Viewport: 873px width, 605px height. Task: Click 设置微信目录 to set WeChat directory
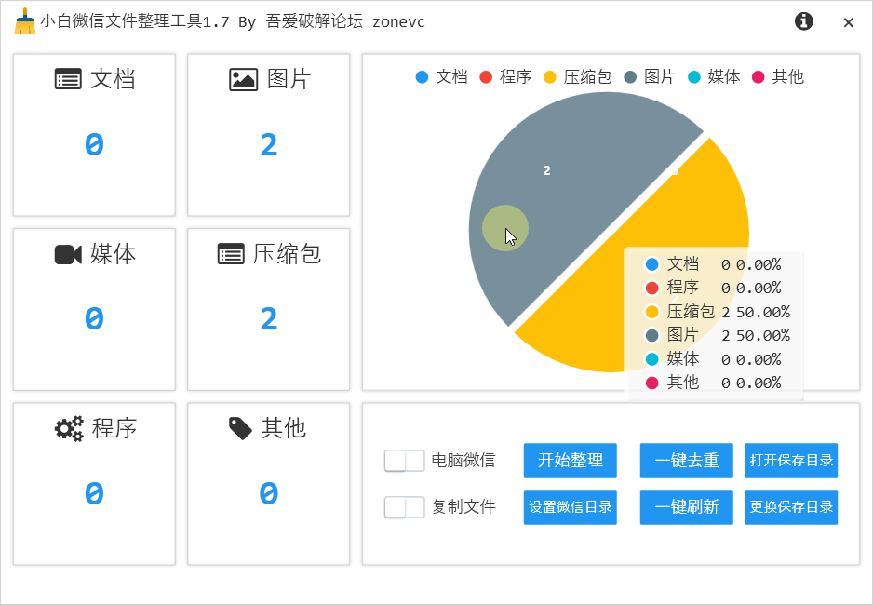pos(570,507)
